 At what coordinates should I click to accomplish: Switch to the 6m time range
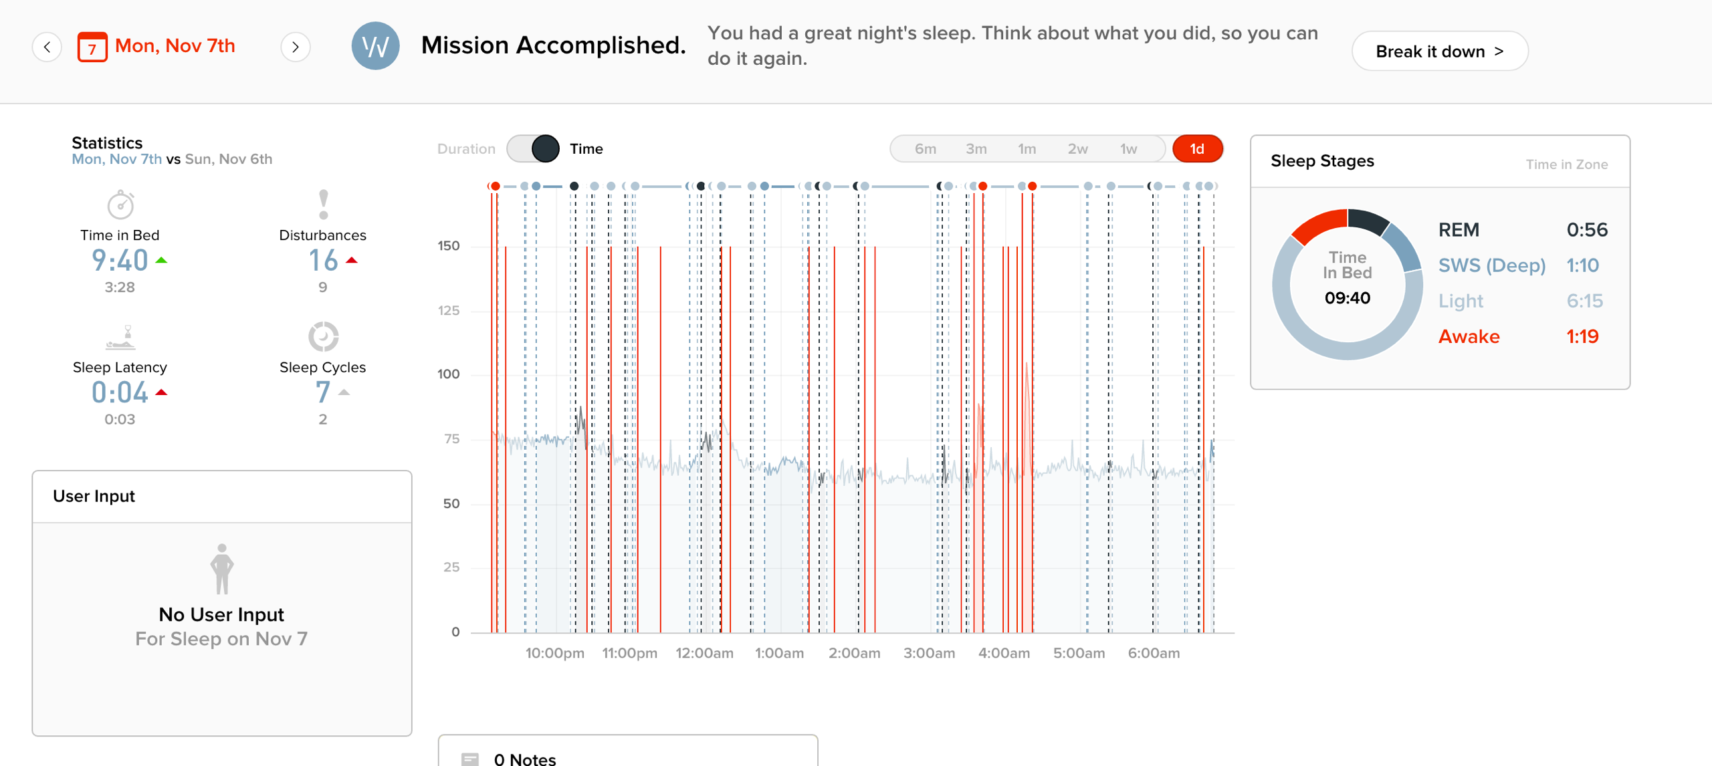[x=925, y=148]
